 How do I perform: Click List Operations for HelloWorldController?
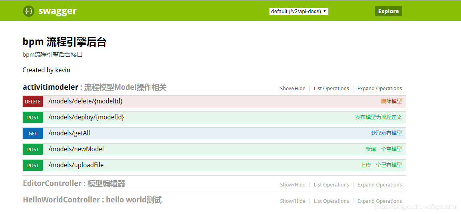pyautogui.click(x=331, y=201)
